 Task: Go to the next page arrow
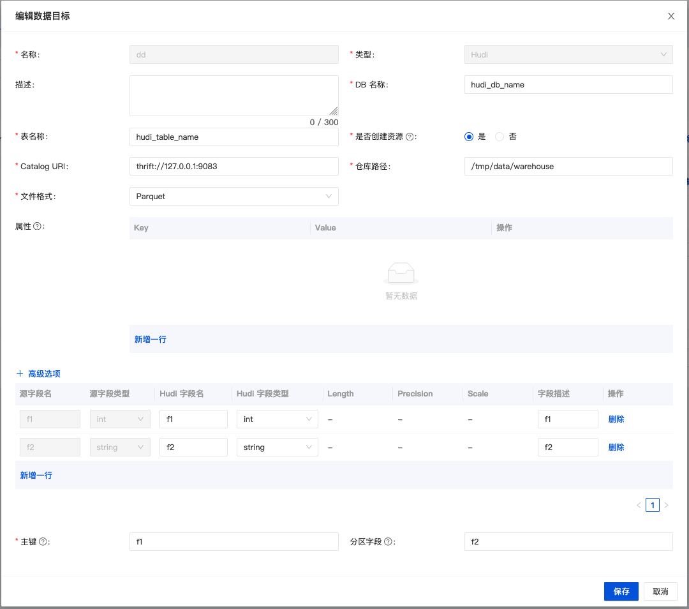667,506
